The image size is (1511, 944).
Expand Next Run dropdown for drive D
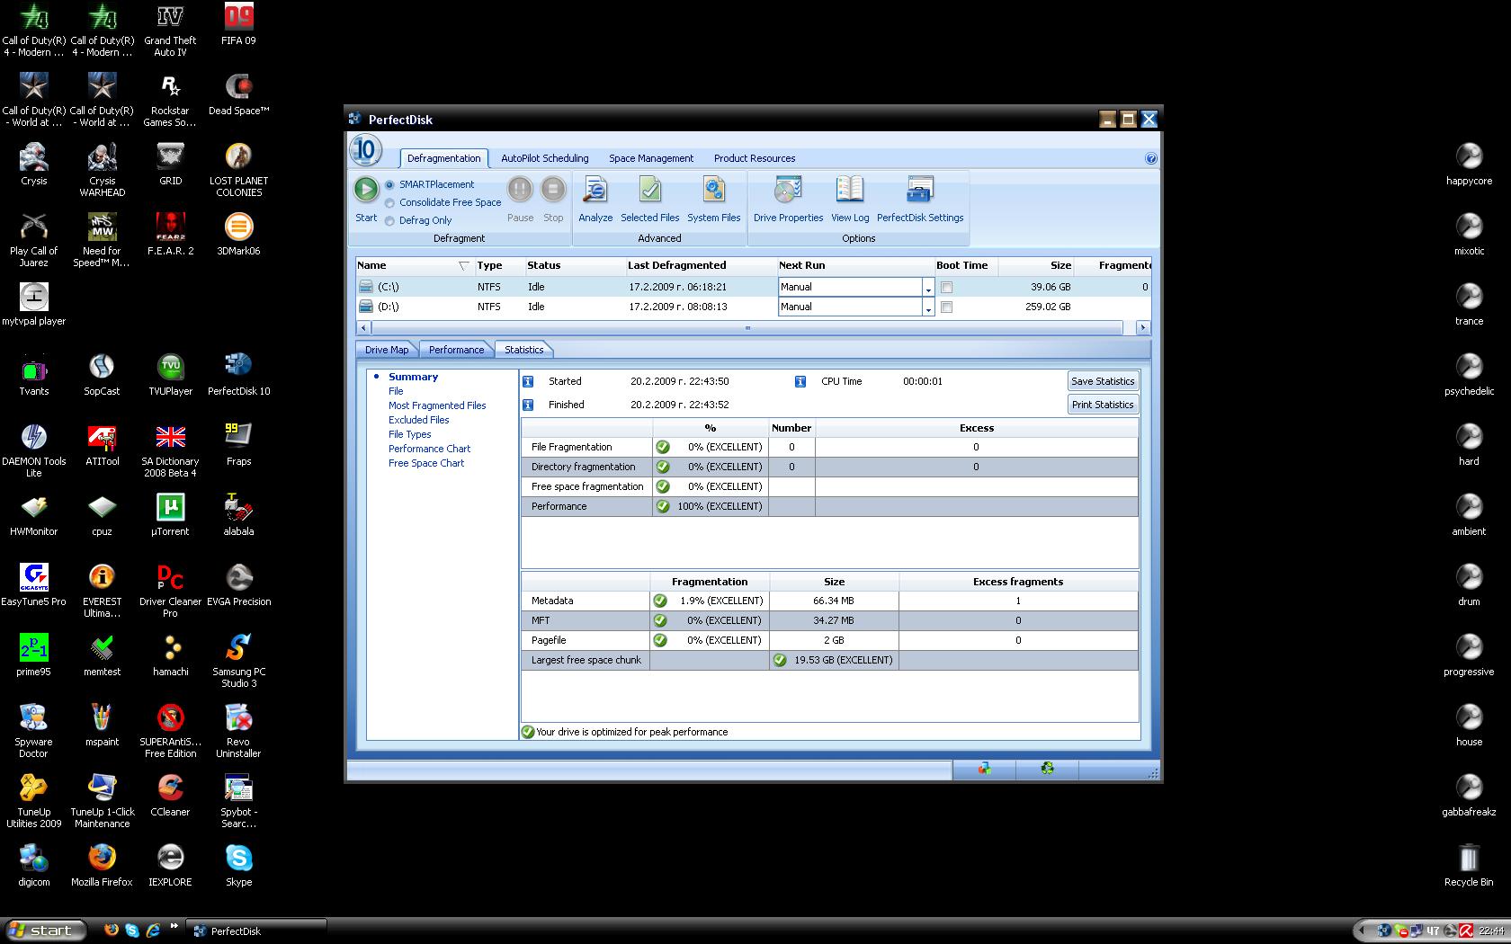(927, 307)
